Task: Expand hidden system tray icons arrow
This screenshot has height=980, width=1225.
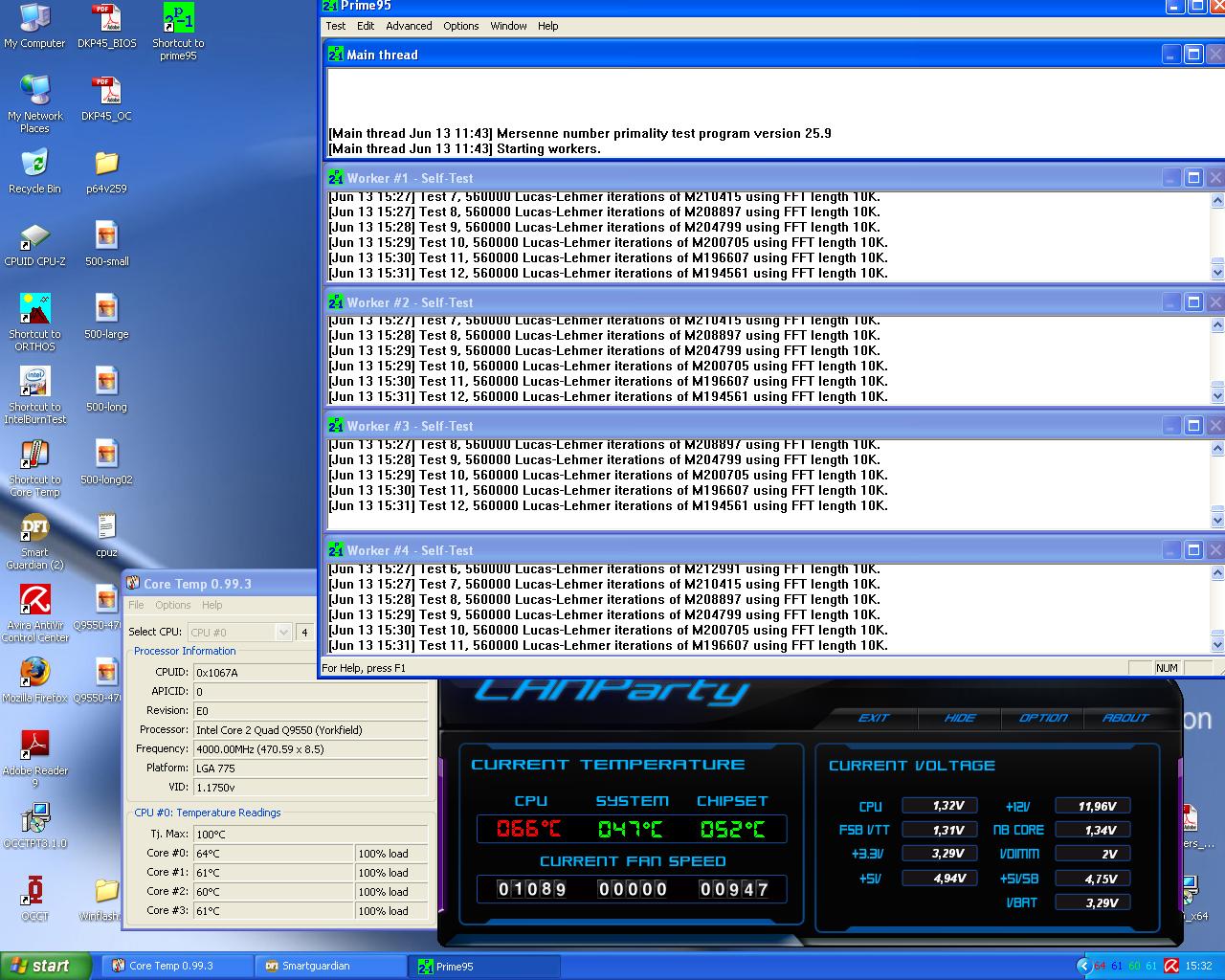Action: [1083, 966]
